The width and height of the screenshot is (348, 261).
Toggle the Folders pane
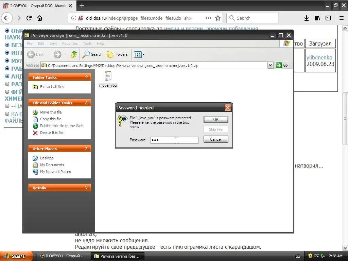tap(117, 54)
